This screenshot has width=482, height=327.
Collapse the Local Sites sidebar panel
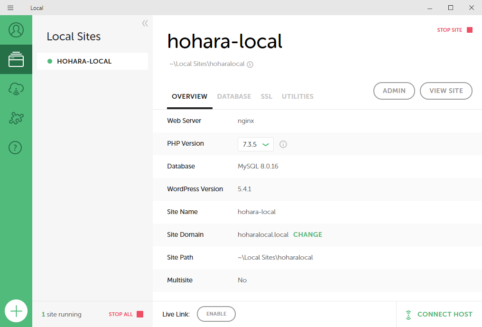tap(145, 23)
